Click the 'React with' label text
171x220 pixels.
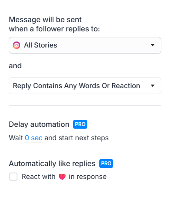[39, 177]
